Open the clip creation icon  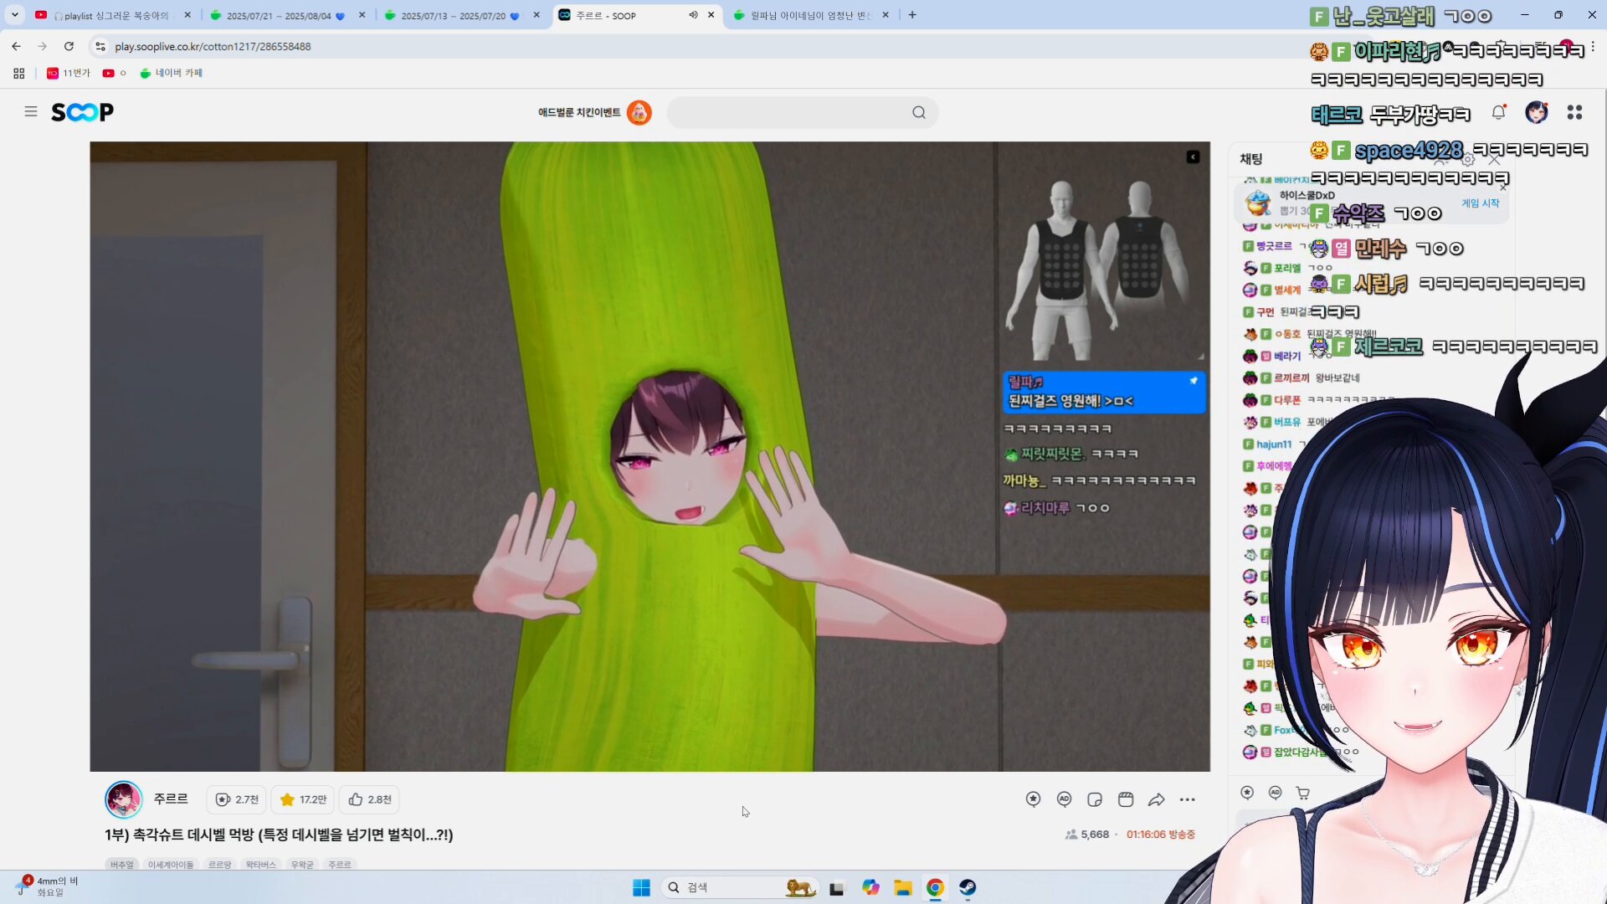(1126, 799)
